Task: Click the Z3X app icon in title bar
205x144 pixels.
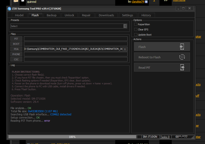Action: 9,9
